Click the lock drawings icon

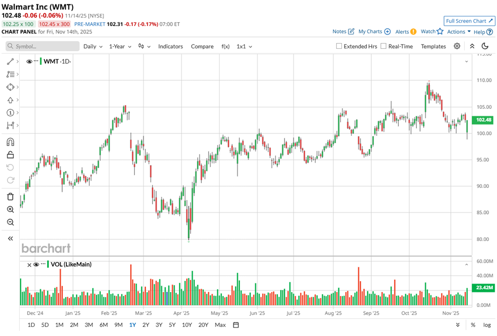point(10,155)
